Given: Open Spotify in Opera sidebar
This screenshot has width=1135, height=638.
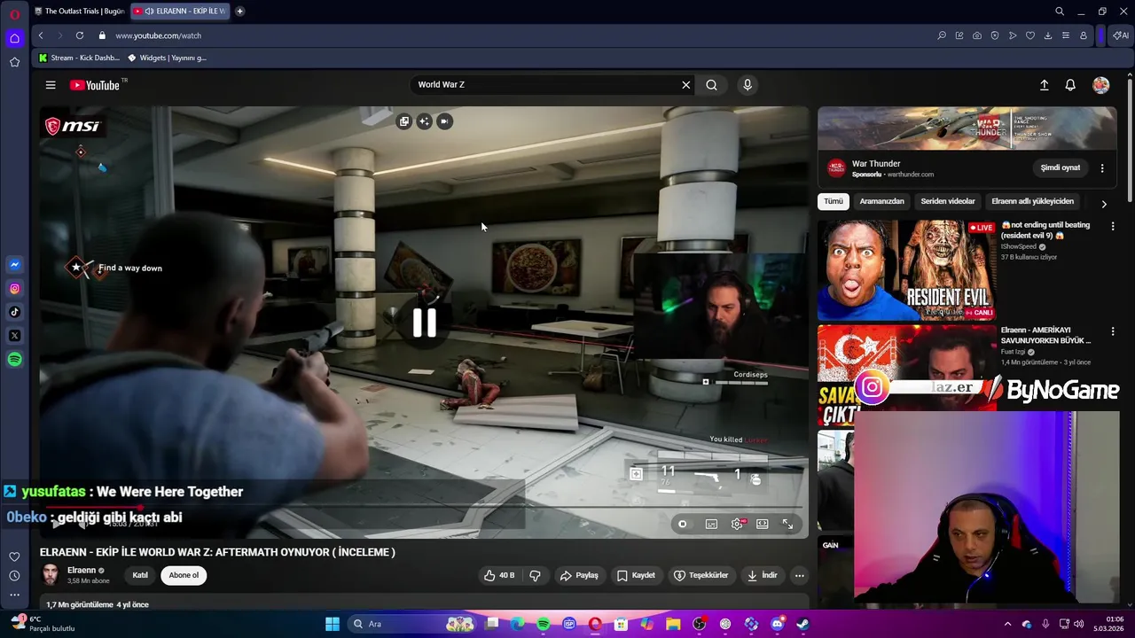Looking at the screenshot, I should click(x=14, y=360).
